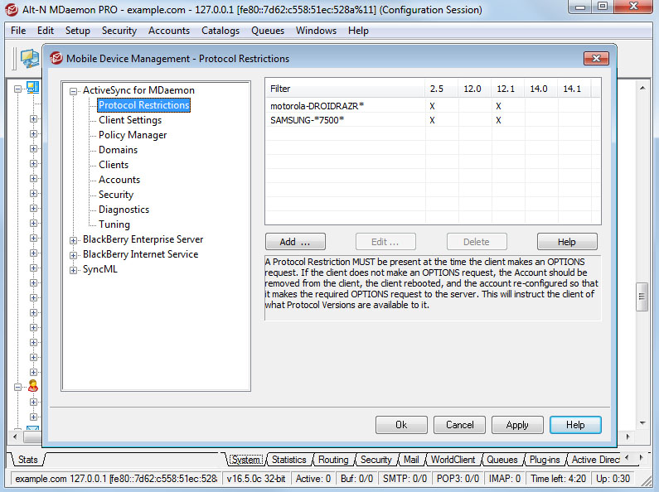The height and width of the screenshot is (492, 659).
Task: Open the Accounts menu
Action: pyautogui.click(x=169, y=31)
